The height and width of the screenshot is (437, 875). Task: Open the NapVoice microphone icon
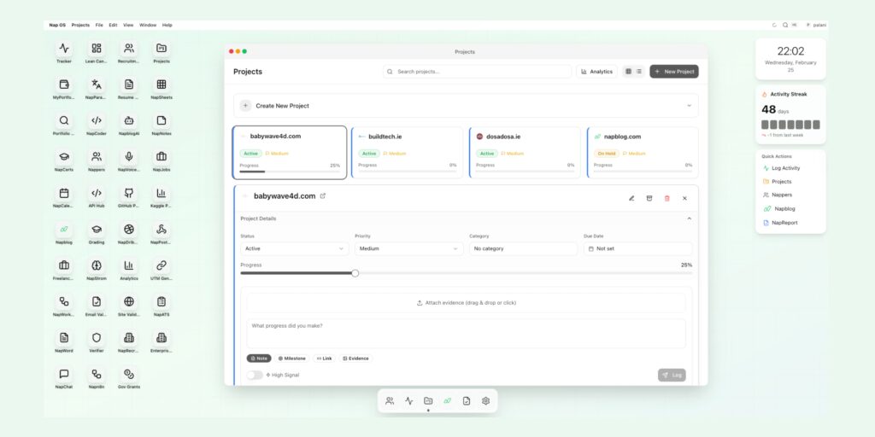129,157
